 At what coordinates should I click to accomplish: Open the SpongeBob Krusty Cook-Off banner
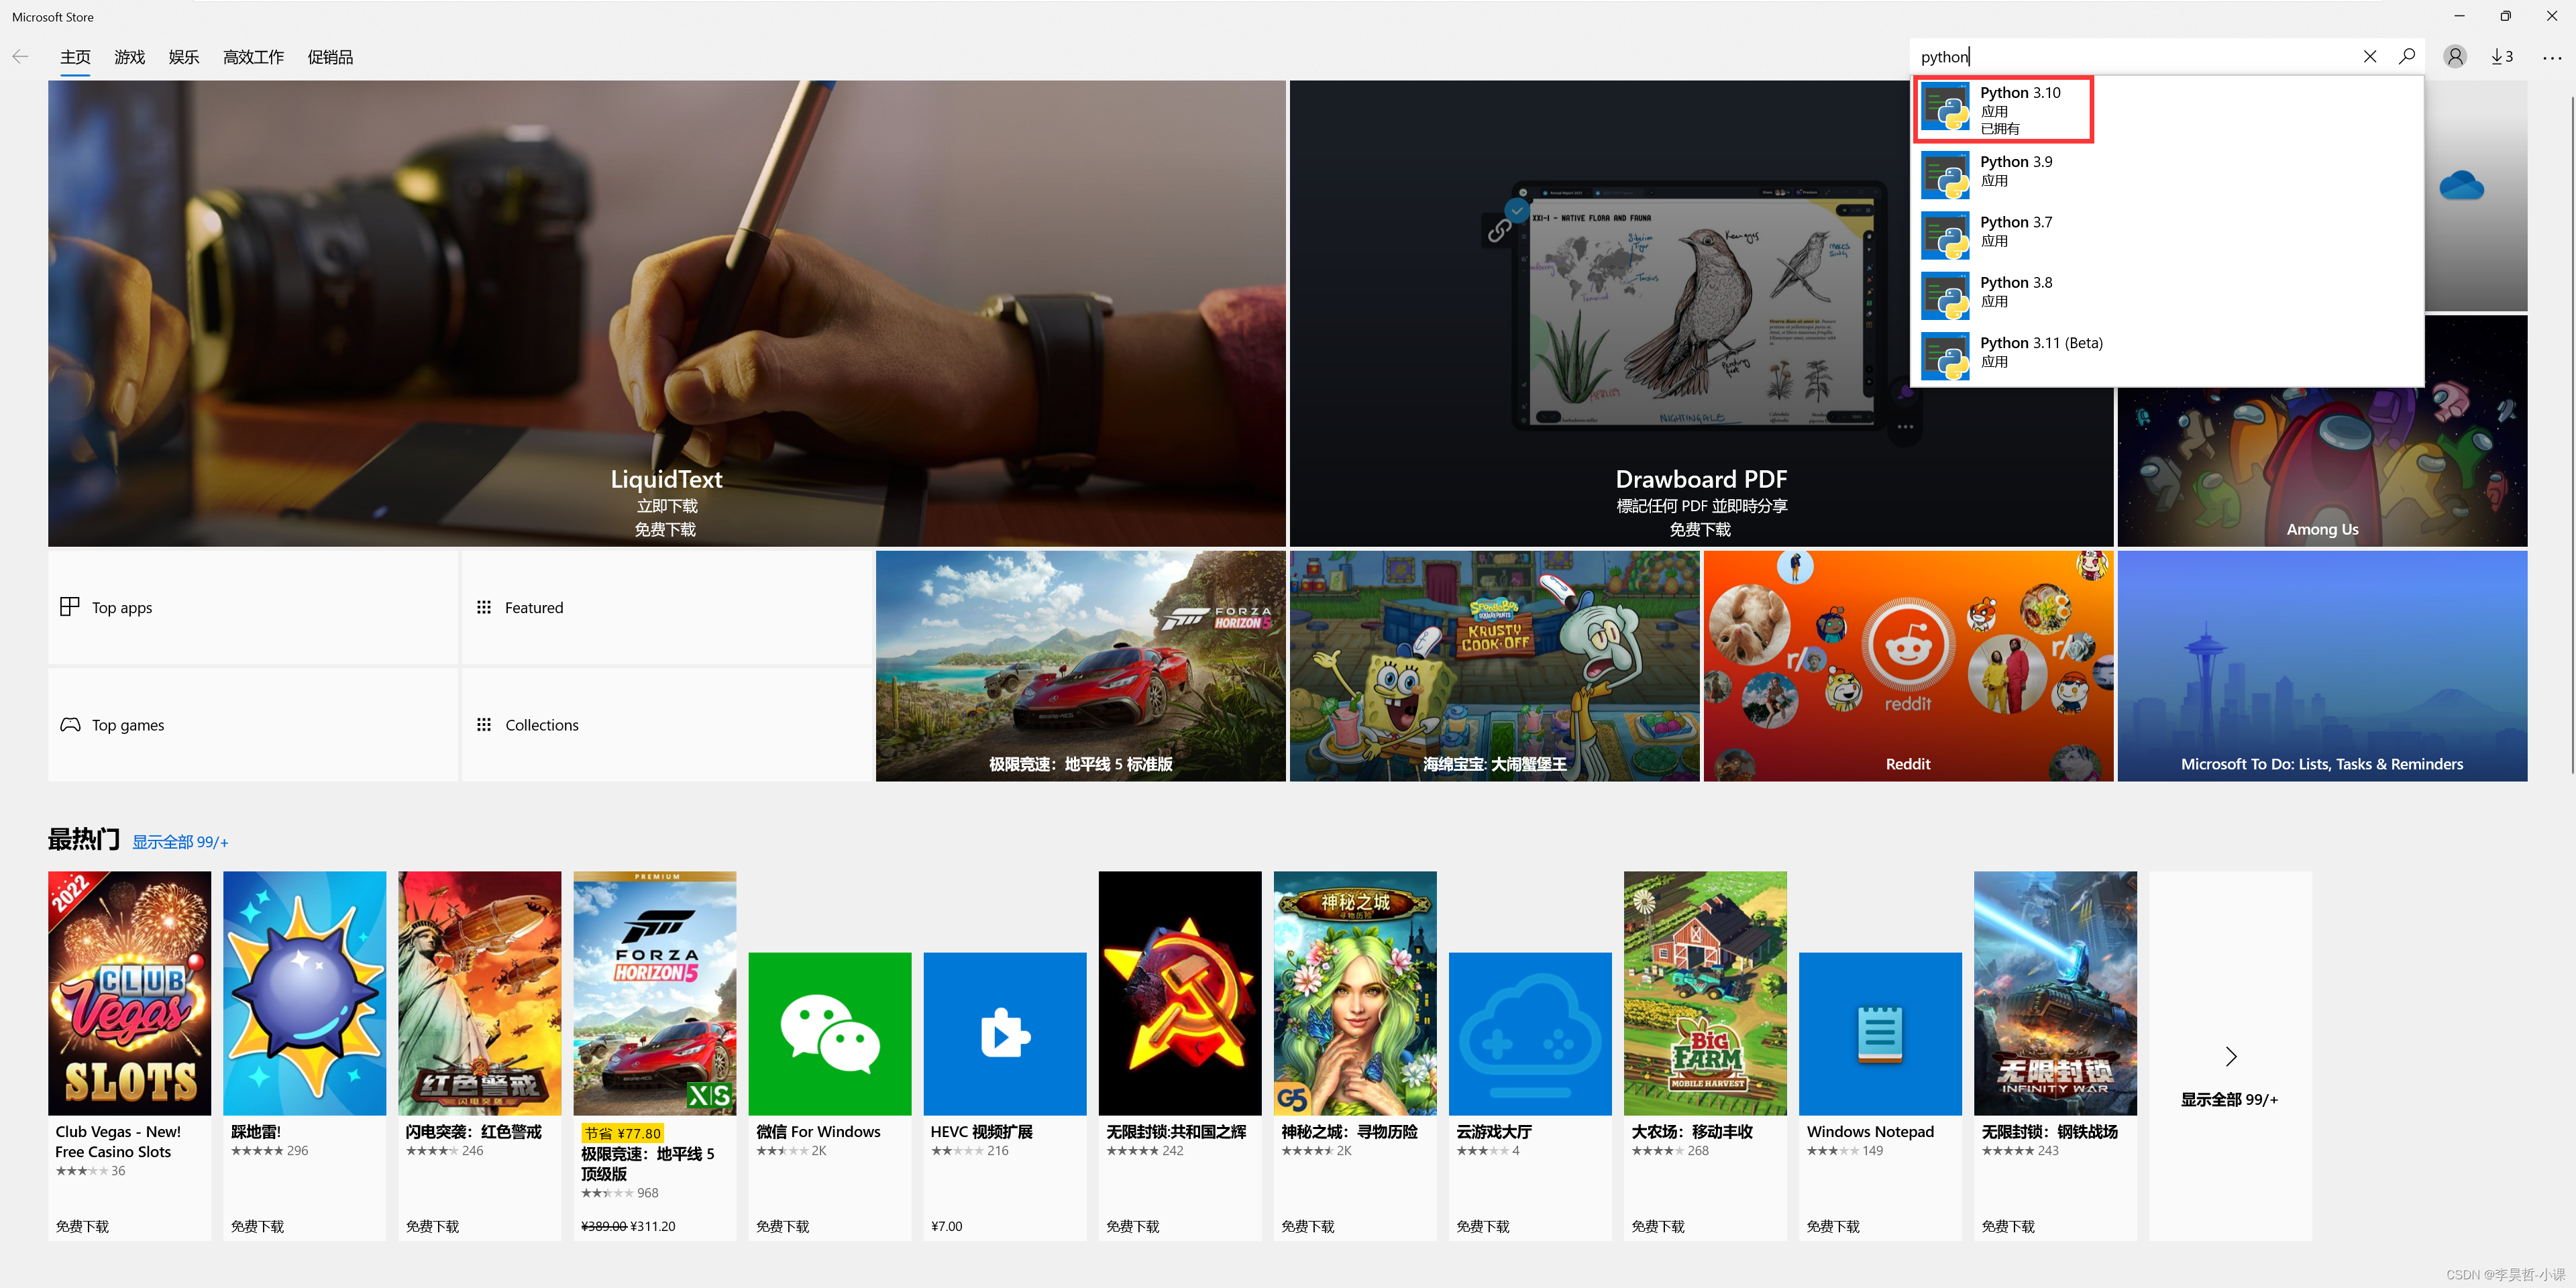(x=1495, y=666)
